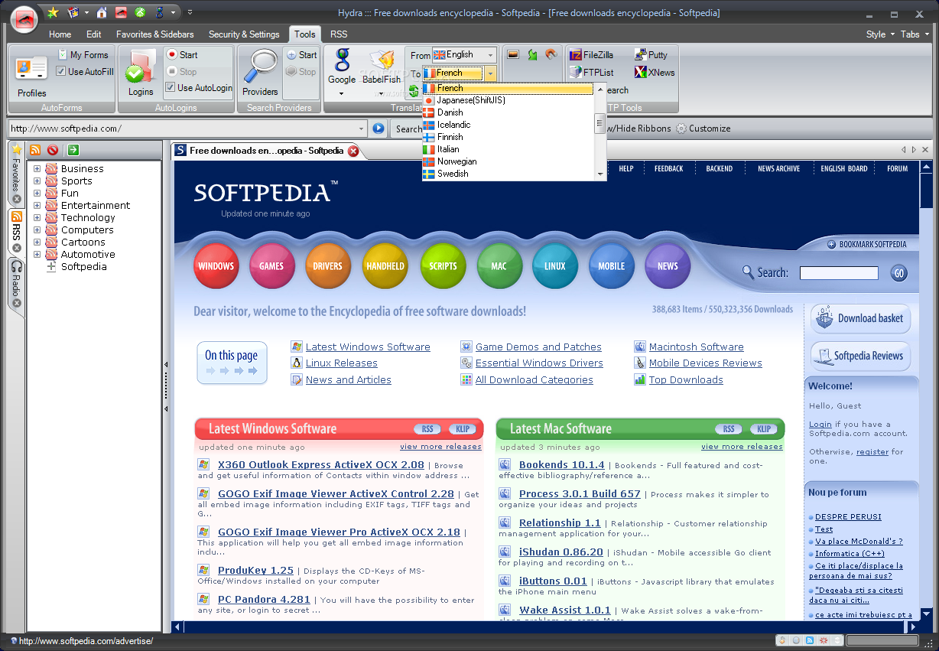This screenshot has width=939, height=651.
Task: Click the yellow star favorites quick-access icon
Action: [53, 12]
